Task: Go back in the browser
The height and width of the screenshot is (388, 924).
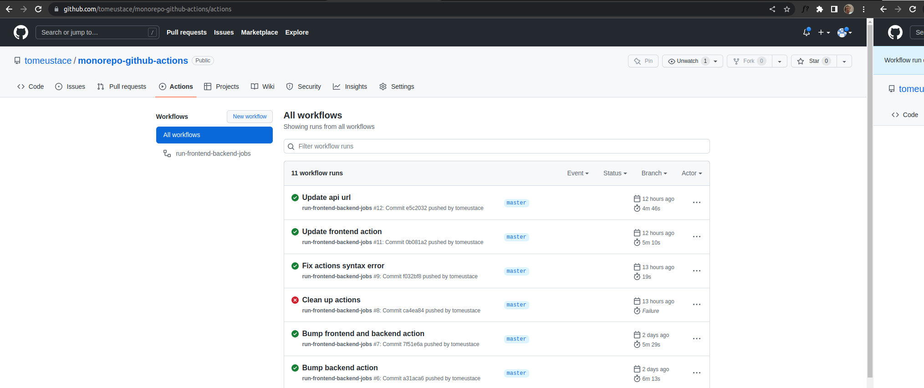Action: (9, 9)
